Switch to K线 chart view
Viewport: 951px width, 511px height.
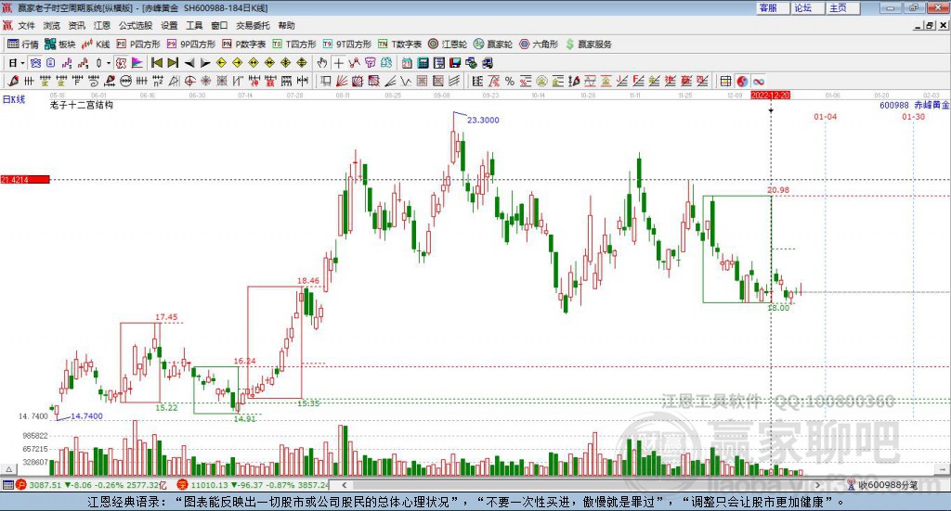(x=96, y=45)
